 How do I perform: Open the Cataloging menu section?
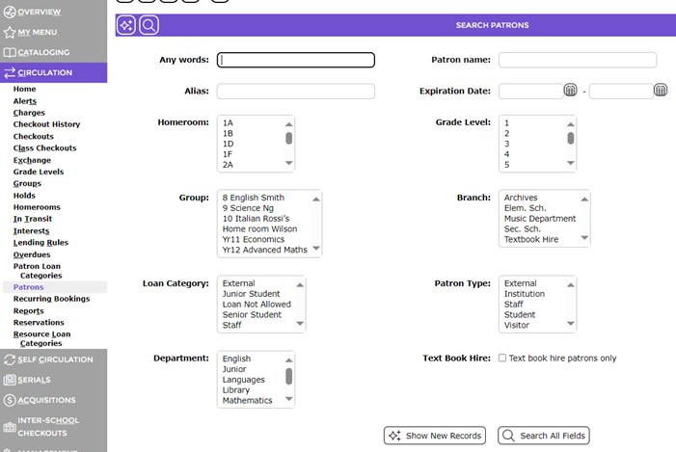click(x=43, y=53)
